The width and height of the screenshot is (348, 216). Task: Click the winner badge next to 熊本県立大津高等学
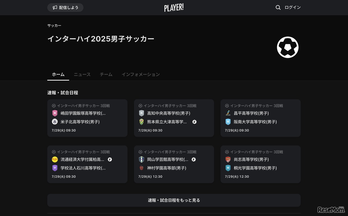coord(194,122)
